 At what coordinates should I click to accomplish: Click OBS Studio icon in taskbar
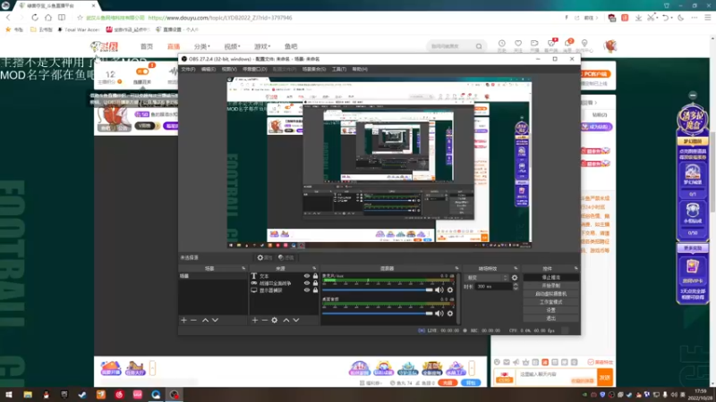[x=175, y=395]
